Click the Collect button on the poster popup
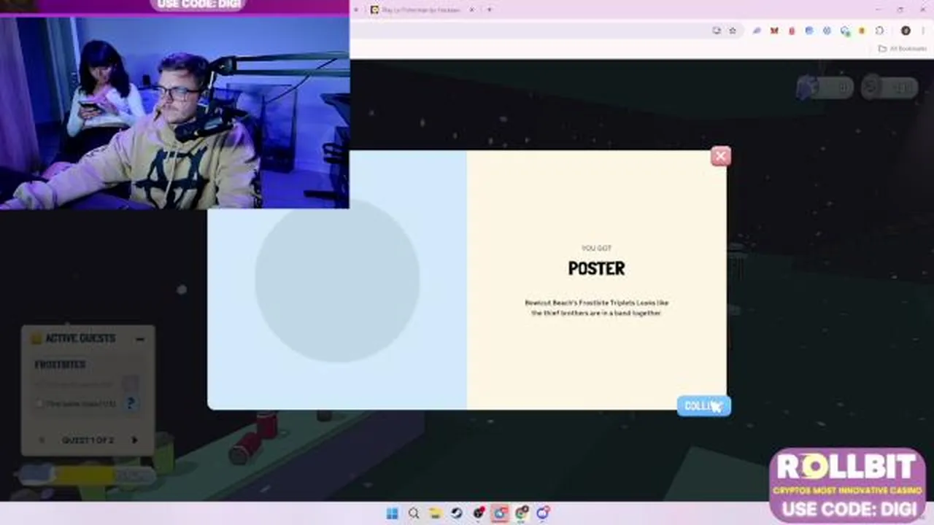 (703, 406)
